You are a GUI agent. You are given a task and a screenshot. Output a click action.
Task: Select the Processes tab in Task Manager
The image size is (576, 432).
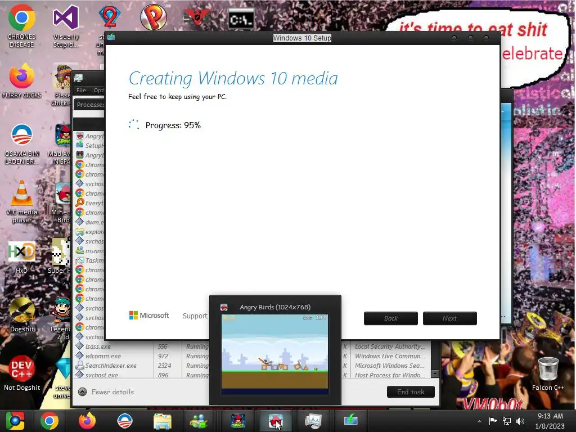pyautogui.click(x=89, y=105)
